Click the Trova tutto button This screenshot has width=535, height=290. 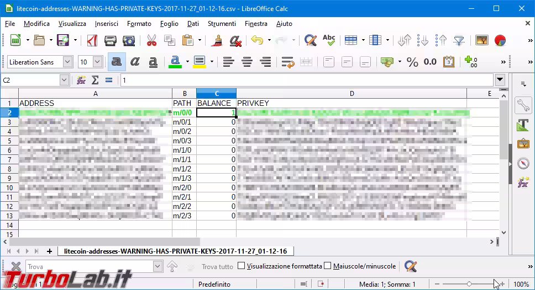tap(217, 266)
